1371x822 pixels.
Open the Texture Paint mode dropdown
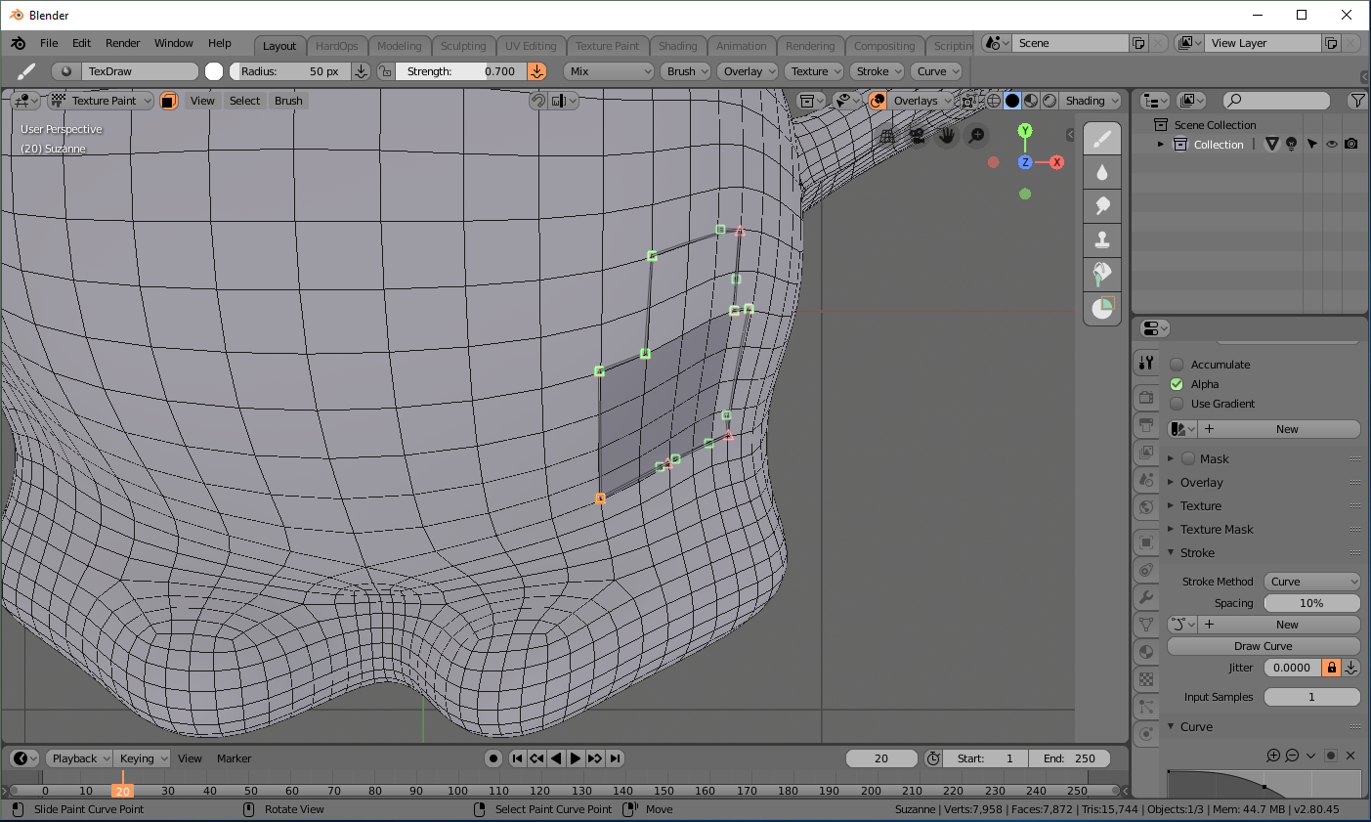pos(102,101)
